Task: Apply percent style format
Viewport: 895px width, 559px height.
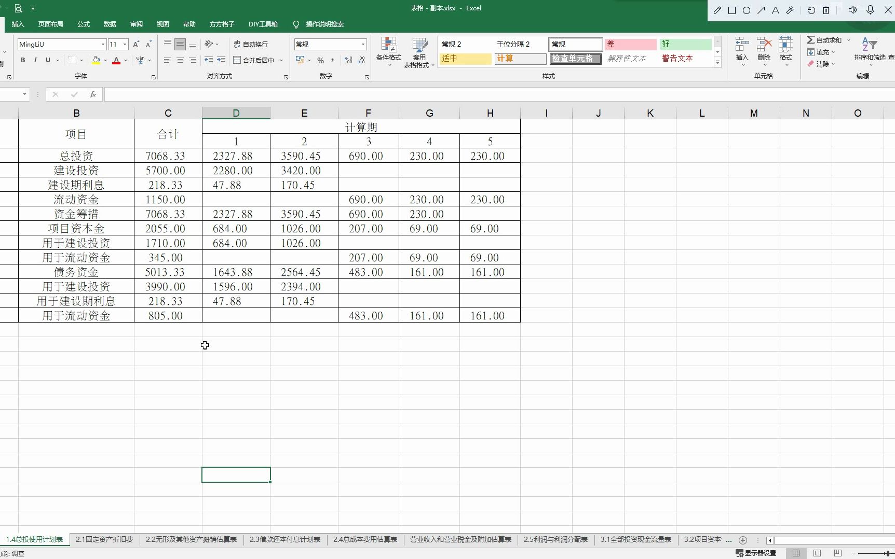Action: (320, 60)
